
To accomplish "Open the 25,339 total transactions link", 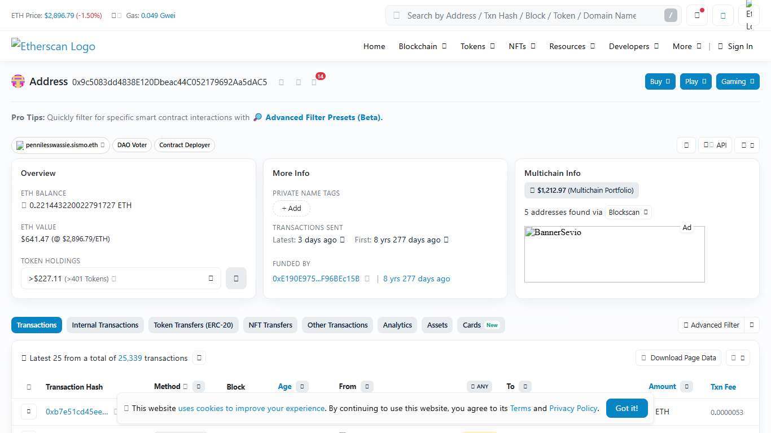I will pyautogui.click(x=130, y=357).
